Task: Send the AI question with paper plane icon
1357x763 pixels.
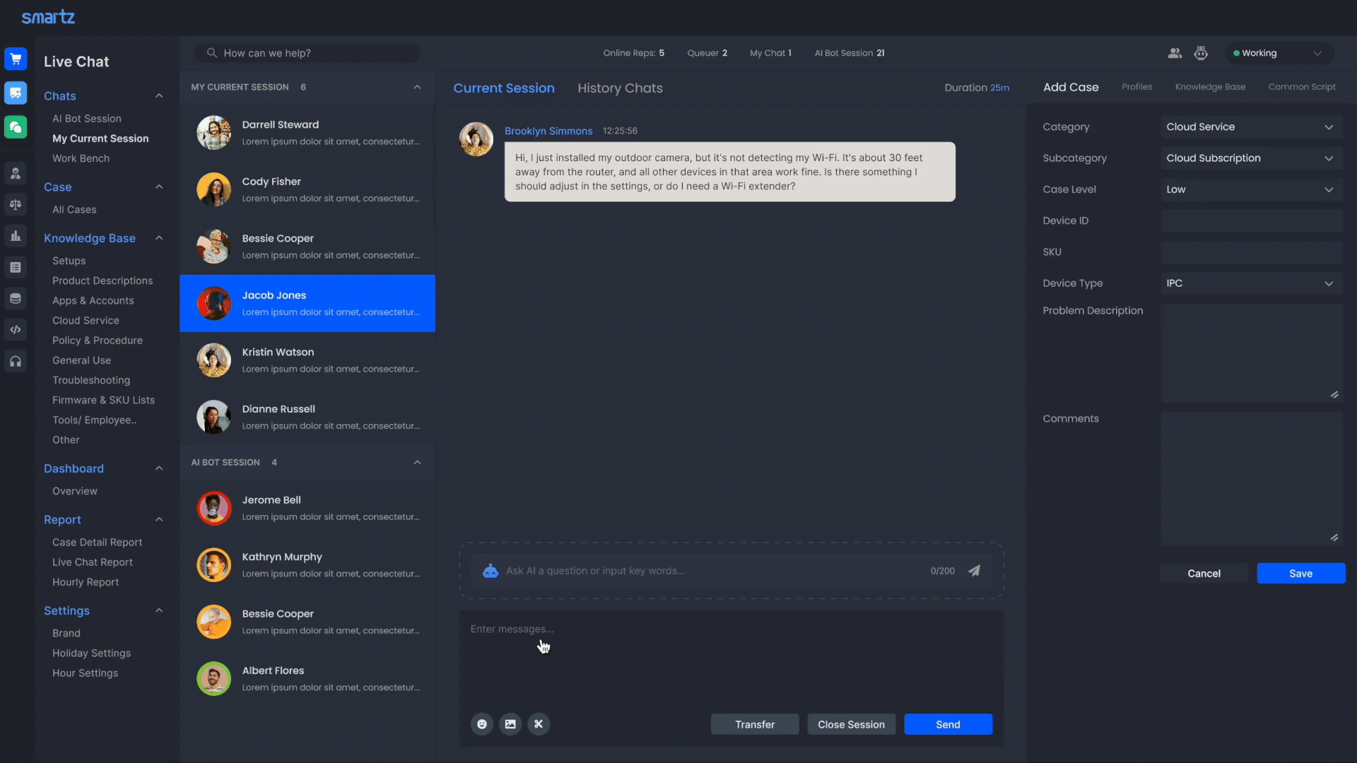Action: click(974, 571)
